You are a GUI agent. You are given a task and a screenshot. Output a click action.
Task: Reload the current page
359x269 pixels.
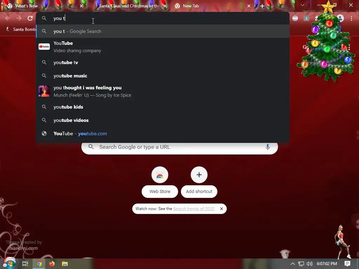pos(30,18)
